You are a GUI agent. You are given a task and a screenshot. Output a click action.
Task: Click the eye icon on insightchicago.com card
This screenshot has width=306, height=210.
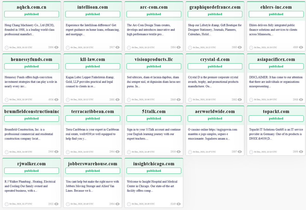pos(179,204)
